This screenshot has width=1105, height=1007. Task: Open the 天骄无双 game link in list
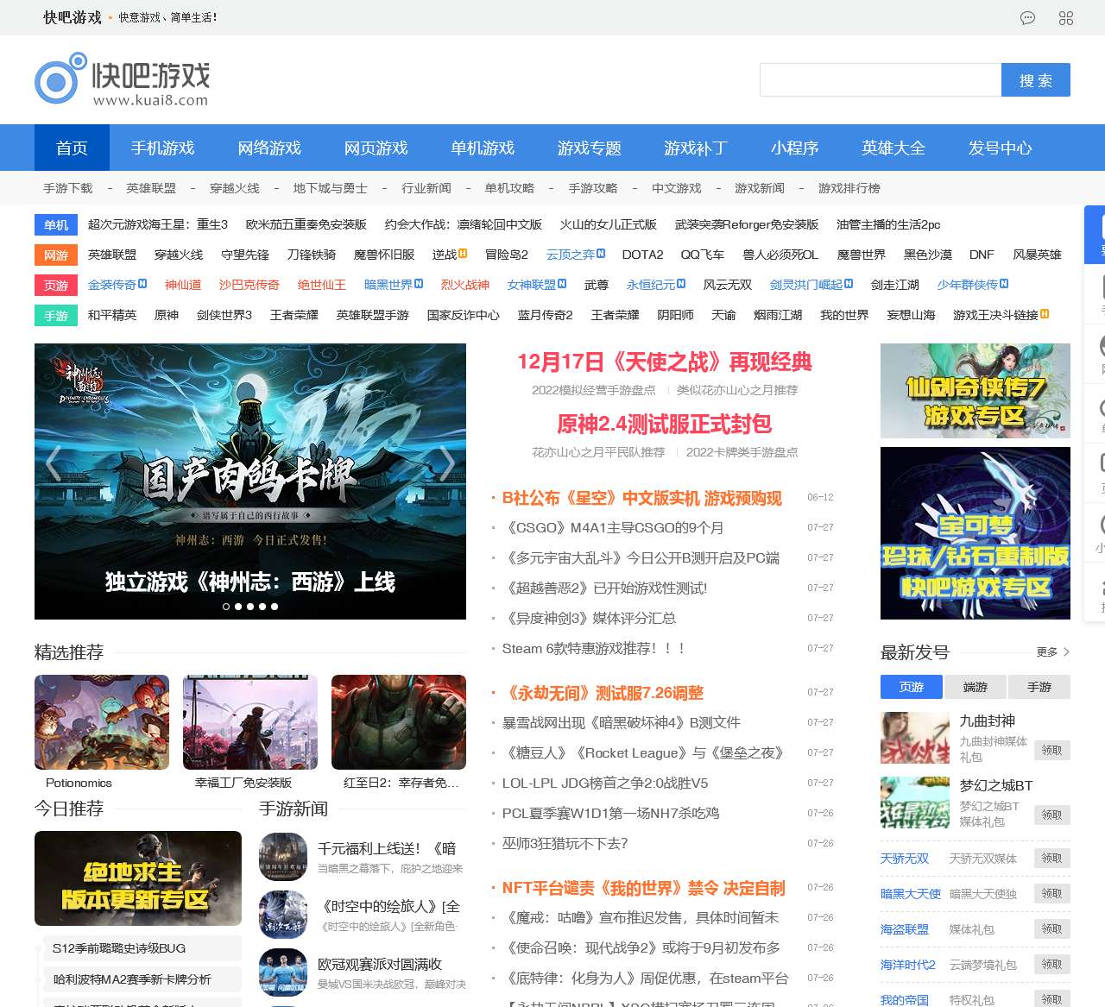click(905, 859)
